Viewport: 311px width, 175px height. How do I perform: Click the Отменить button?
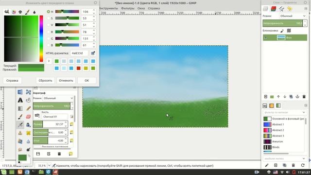coord(66,81)
